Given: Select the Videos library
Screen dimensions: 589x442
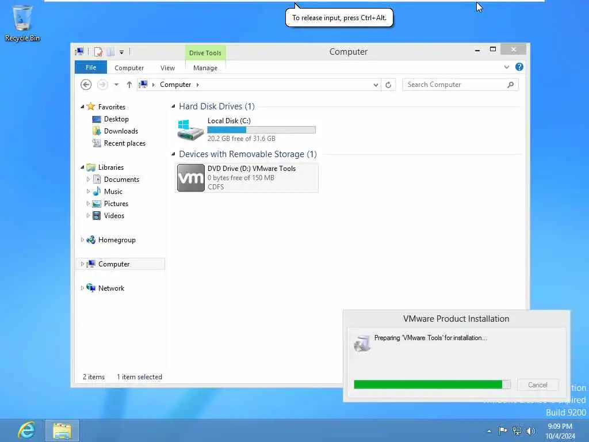Looking at the screenshot, I should click(x=114, y=216).
